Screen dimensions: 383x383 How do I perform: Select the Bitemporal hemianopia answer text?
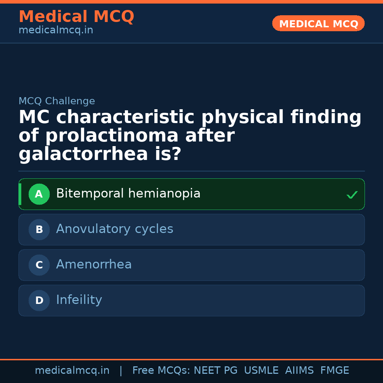coord(128,194)
